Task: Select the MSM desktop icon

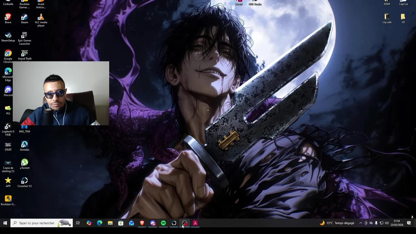Action: click(387, 3)
